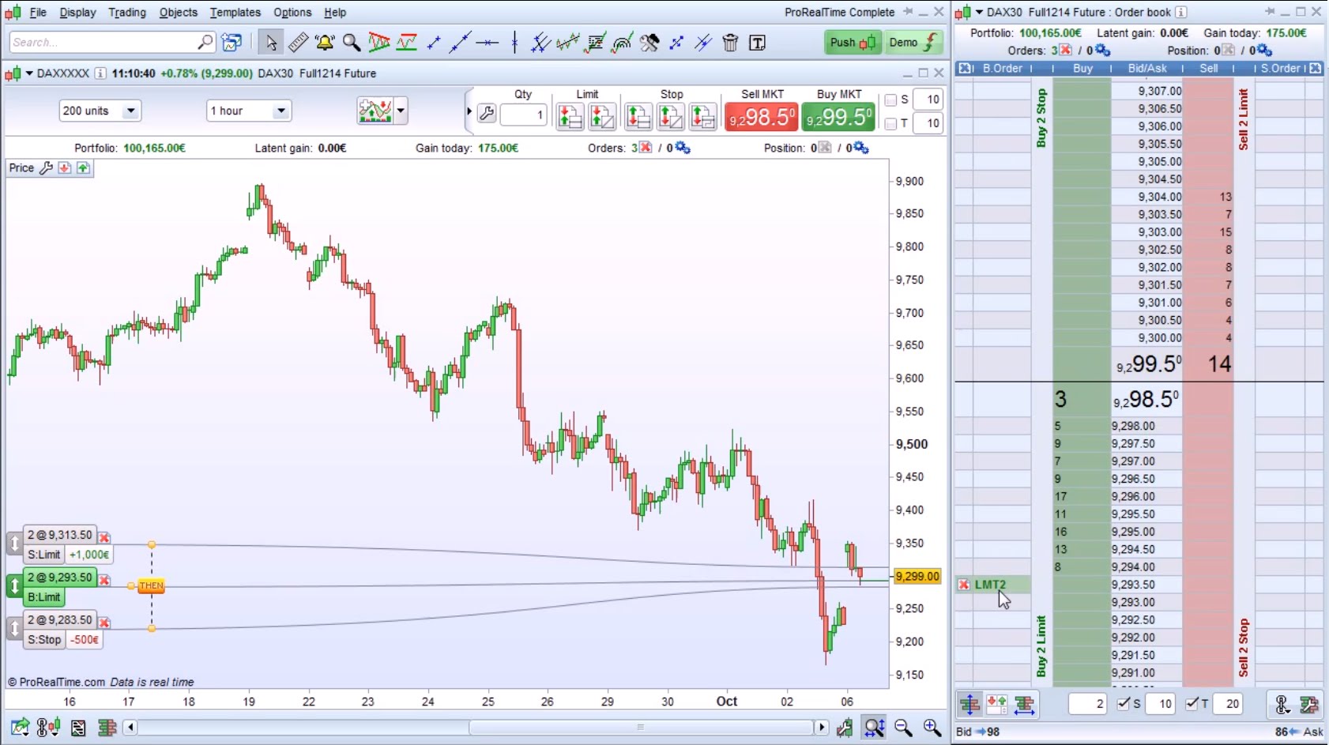
Task: Delete drawings with the trash icon
Action: point(730,43)
